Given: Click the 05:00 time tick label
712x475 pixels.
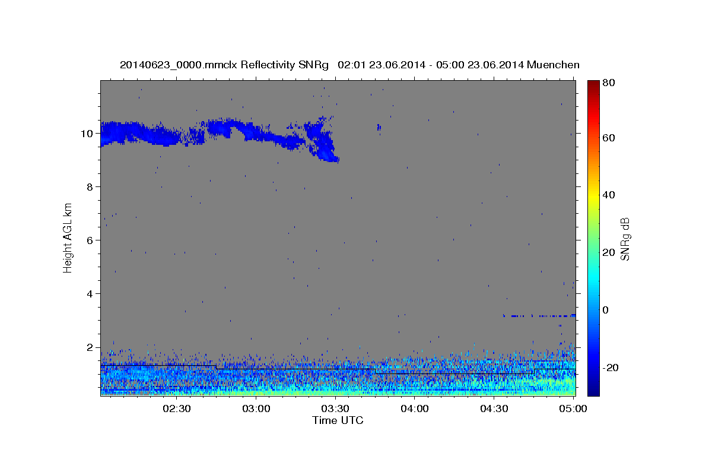Looking at the screenshot, I should tap(573, 408).
